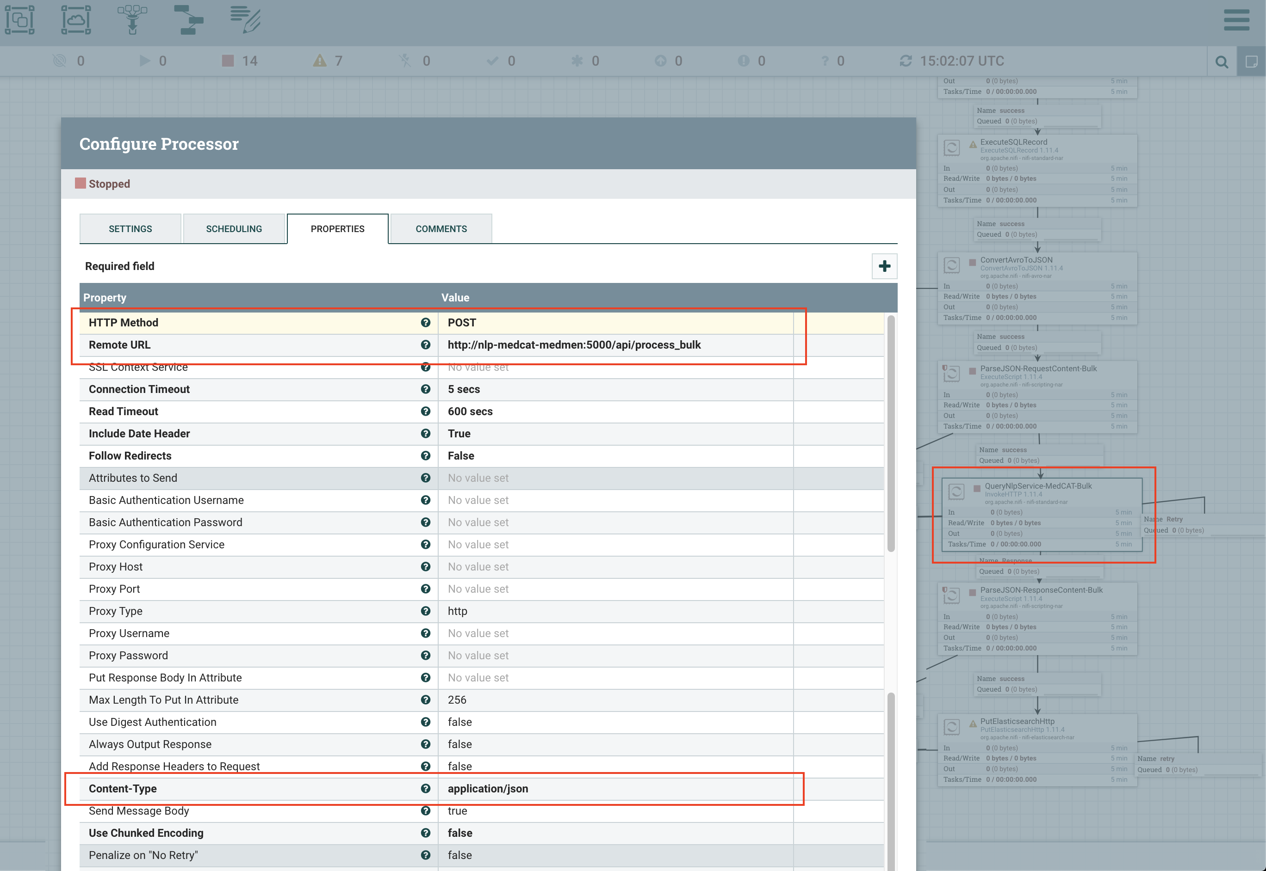
Task: Edit the Always Output Response value false
Action: pos(615,744)
